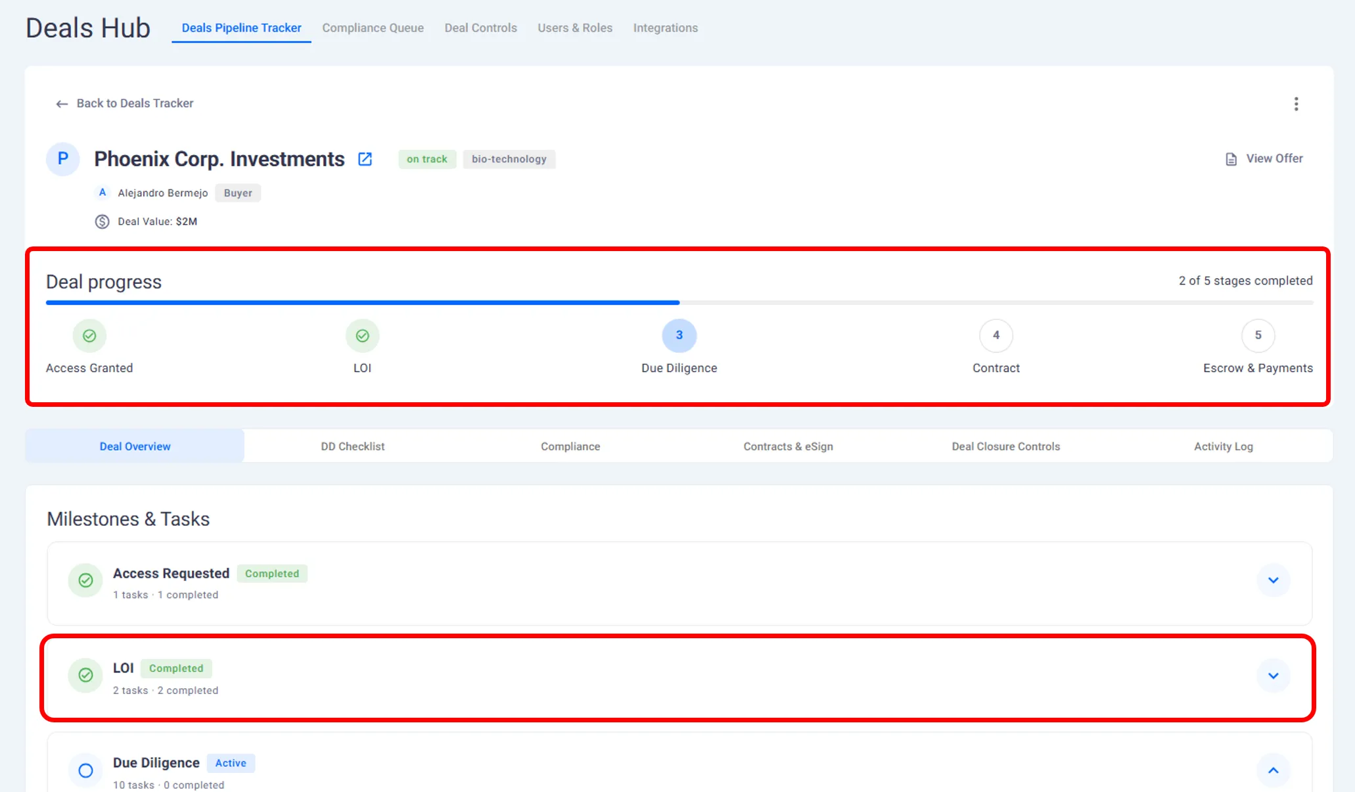Click the LOI milestone completed check circle
Viewport: 1355px width, 792px height.
click(85, 675)
